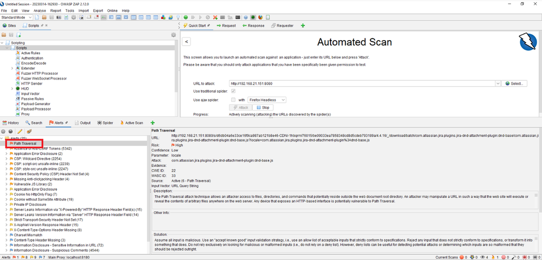Viewport: 542px width, 260px height.
Task: Click the broom clear alerts icon
Action: [x=29, y=131]
